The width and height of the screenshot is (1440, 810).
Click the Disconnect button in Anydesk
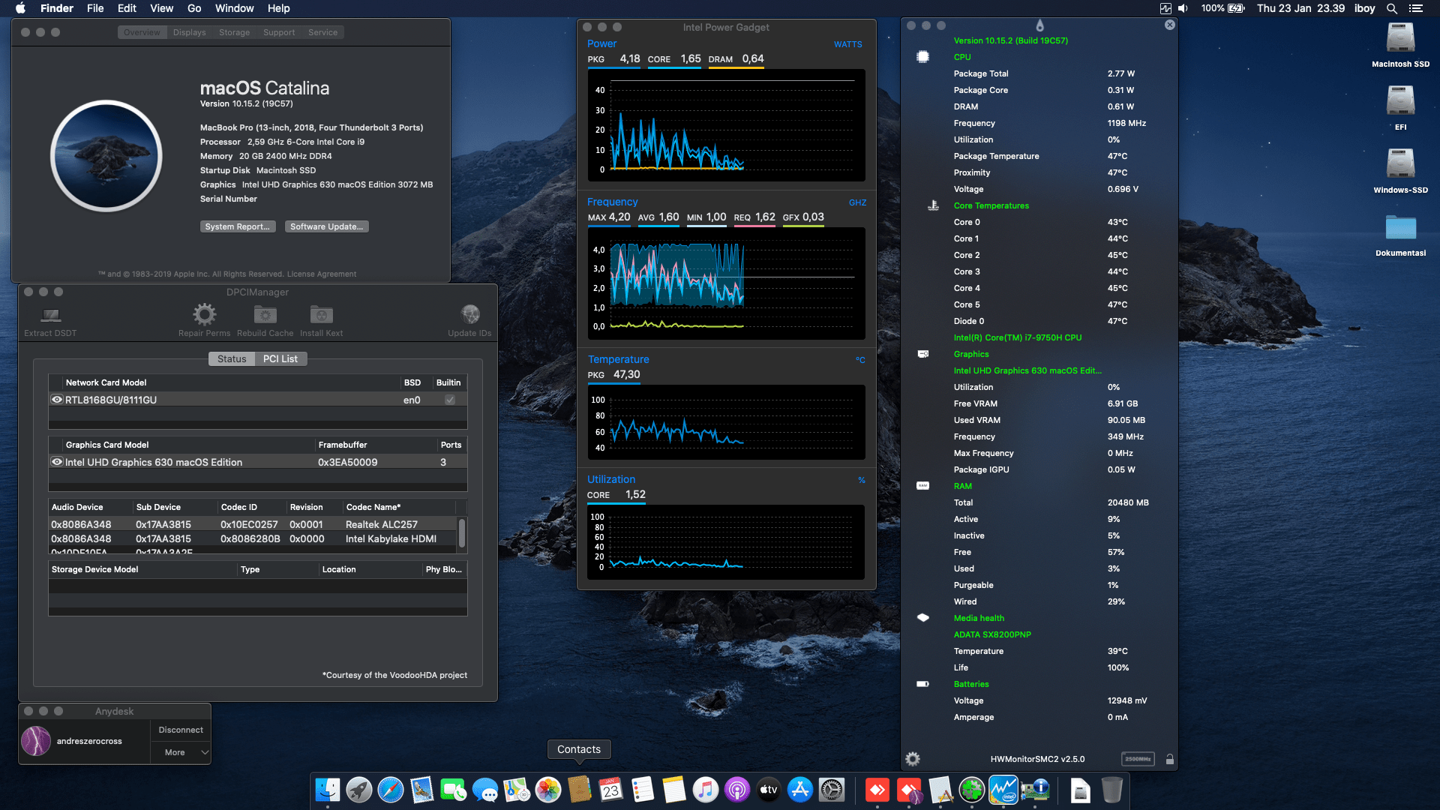click(181, 730)
